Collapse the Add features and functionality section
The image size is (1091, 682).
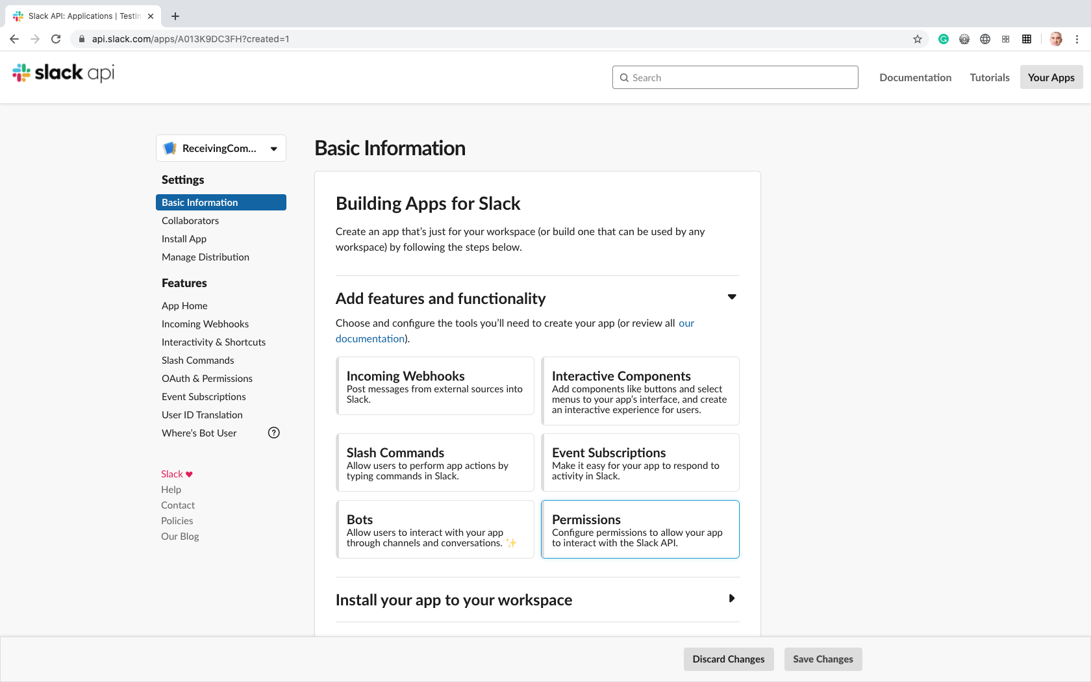pyautogui.click(x=732, y=297)
